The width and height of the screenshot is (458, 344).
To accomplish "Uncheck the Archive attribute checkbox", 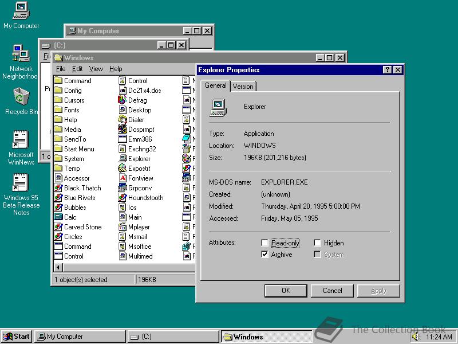I will click(x=264, y=255).
